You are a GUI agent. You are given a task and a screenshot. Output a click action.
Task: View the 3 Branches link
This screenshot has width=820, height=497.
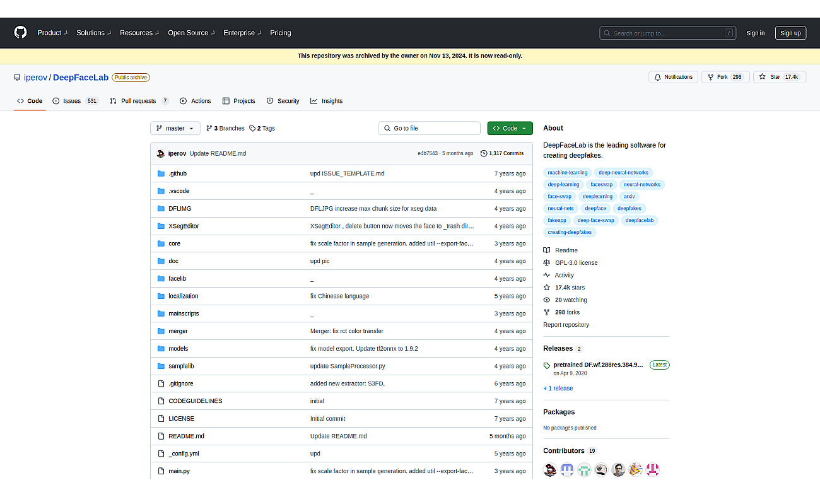(x=225, y=128)
